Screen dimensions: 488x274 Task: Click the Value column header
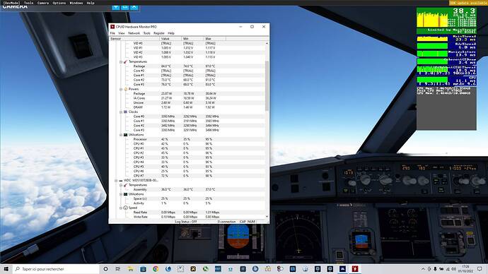170,39
